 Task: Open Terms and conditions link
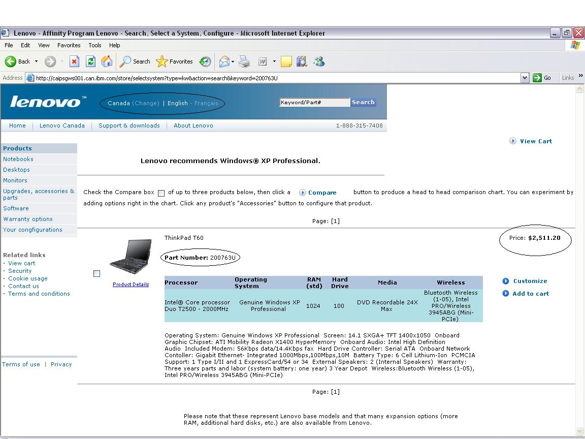[39, 294]
